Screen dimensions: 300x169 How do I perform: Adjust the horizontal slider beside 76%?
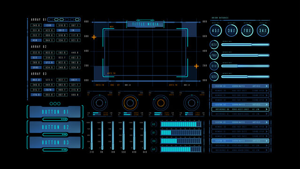246,55
